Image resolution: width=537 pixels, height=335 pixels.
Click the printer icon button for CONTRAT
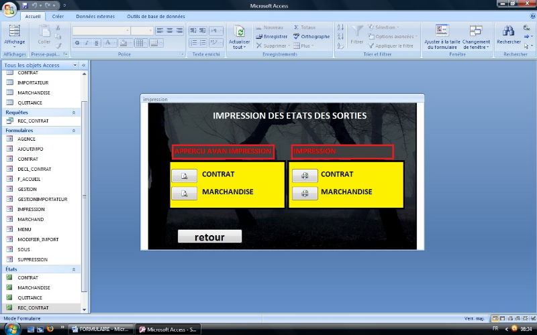click(x=305, y=176)
